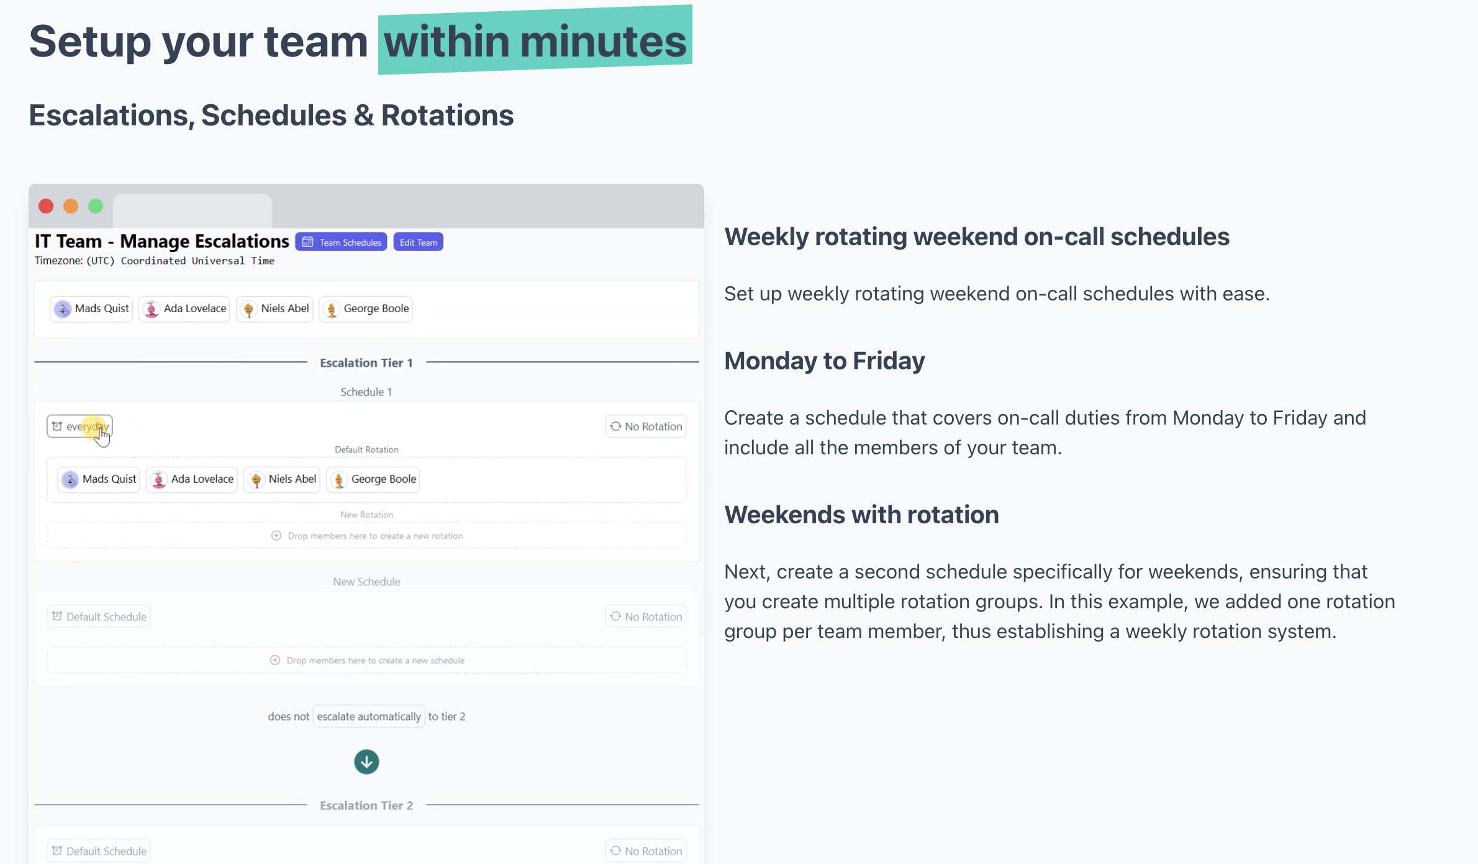
Task: Toggle No Rotation on Schedule 1
Action: 646,426
